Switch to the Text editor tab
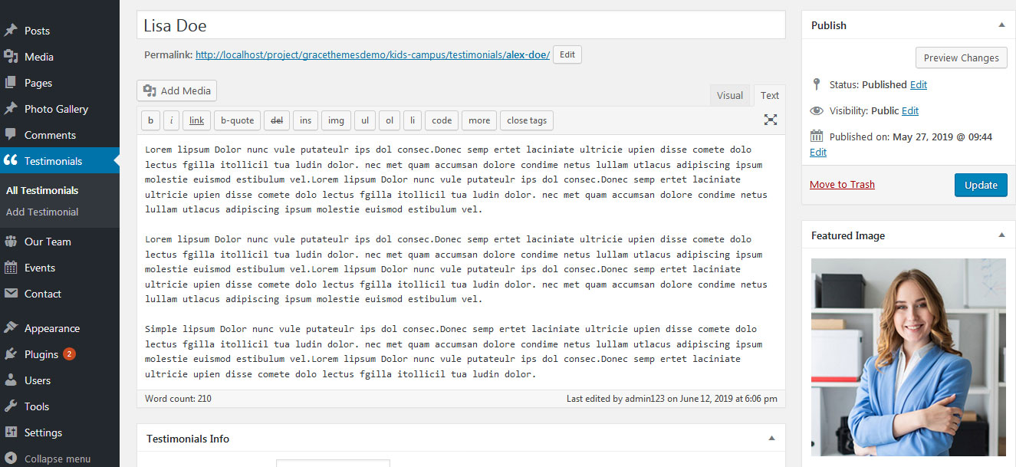Image resolution: width=1016 pixels, height=467 pixels. pyautogui.click(x=770, y=95)
